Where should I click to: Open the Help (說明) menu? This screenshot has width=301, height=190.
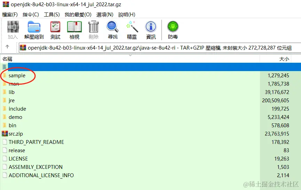[x=127, y=15]
